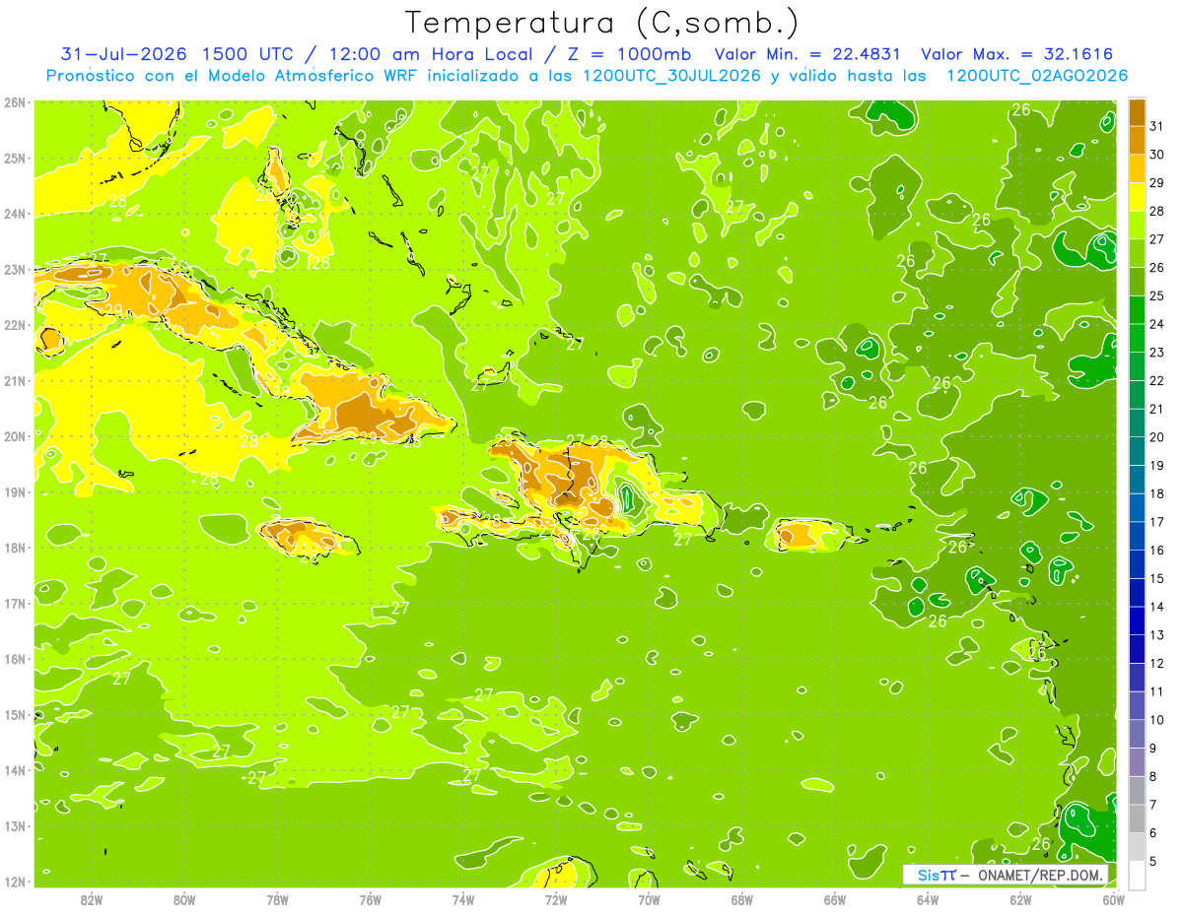
Task: Click color bar label "29"
Action: 1157,183
